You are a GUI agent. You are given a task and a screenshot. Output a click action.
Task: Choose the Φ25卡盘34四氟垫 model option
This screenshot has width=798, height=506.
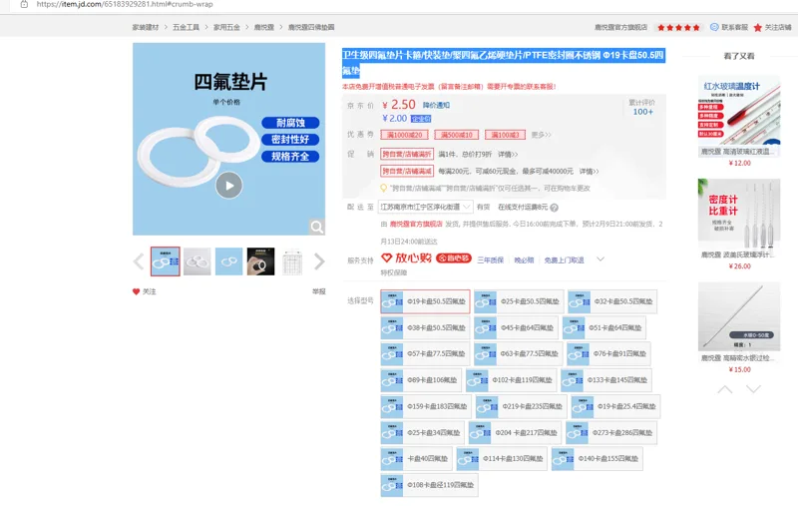point(422,433)
